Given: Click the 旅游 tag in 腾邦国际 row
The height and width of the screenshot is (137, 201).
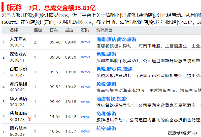Looking at the screenshot, I should pos(112,114).
